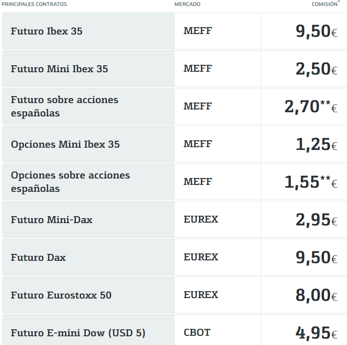Click the Mercado column header
This screenshot has width=347, height=345.
[187, 4]
